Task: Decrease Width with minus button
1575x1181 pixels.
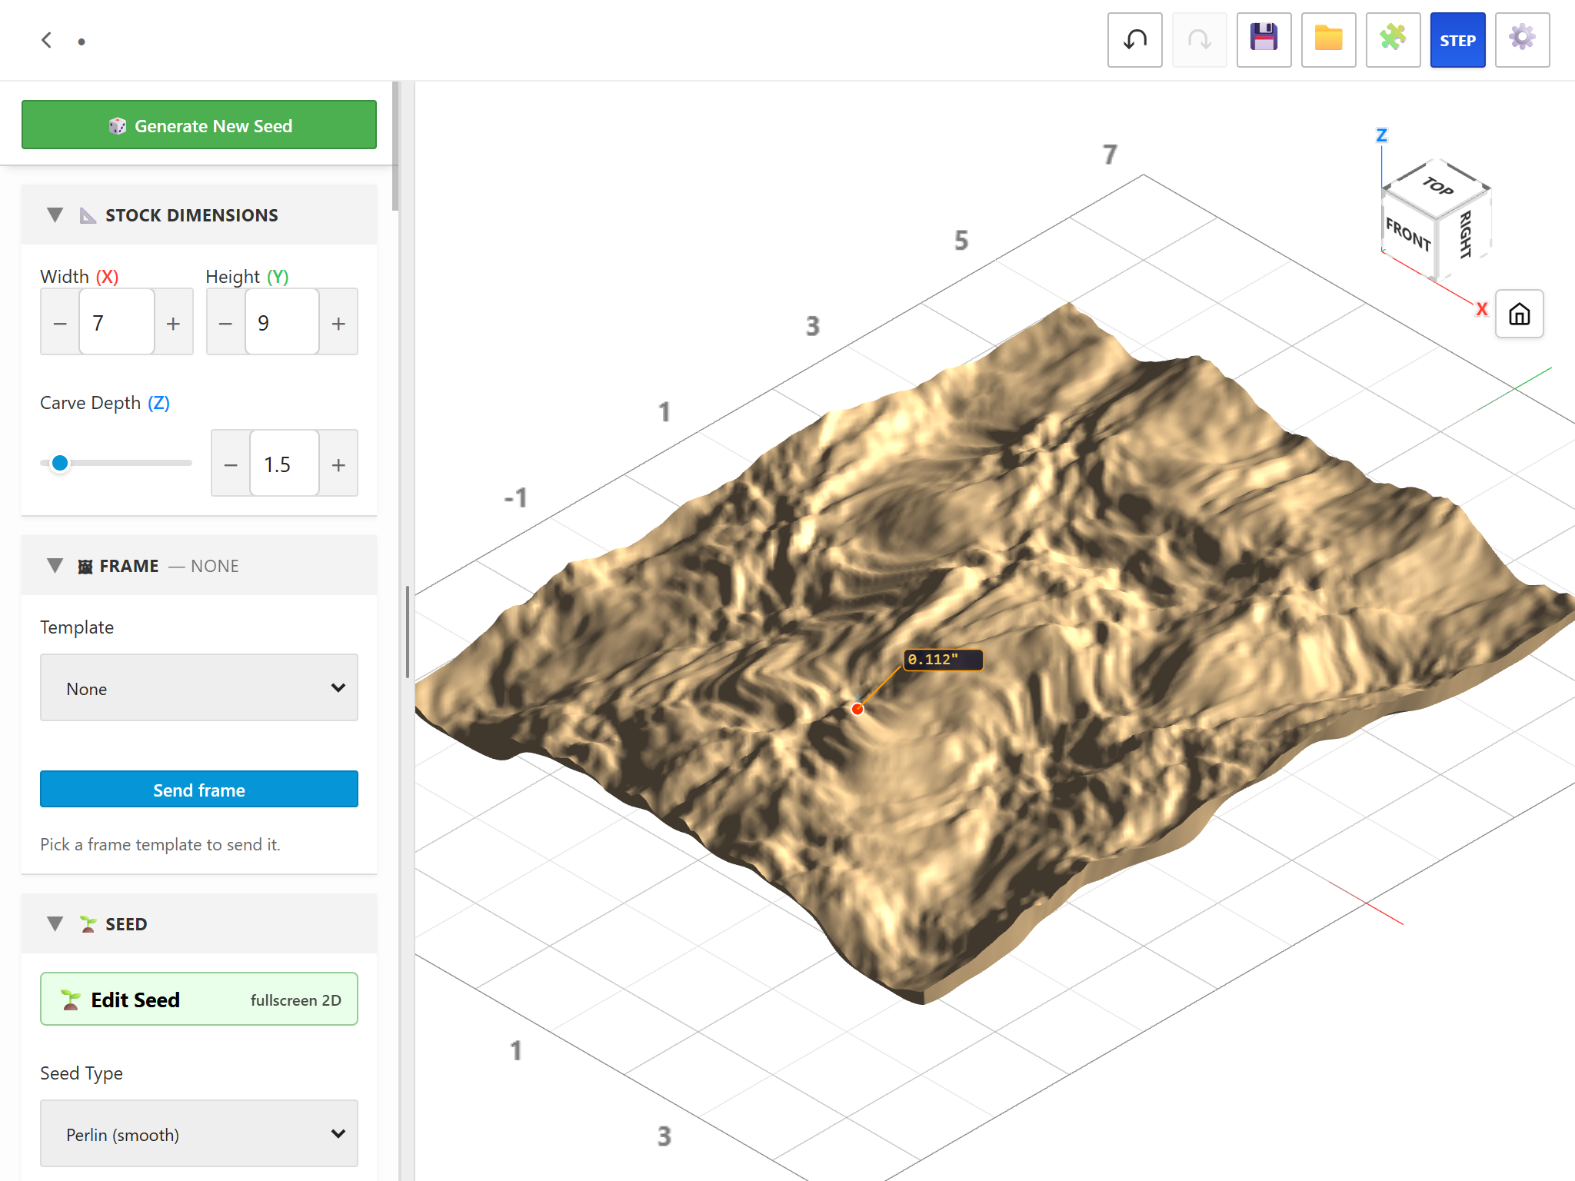Action: tap(60, 322)
